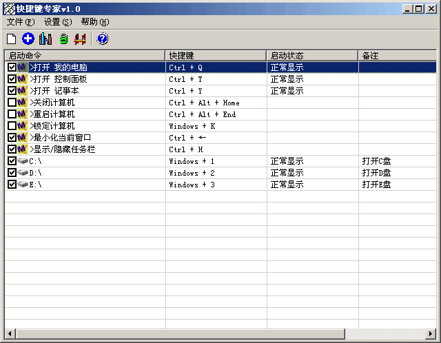Sort by the 启动命令 column header

85,56
